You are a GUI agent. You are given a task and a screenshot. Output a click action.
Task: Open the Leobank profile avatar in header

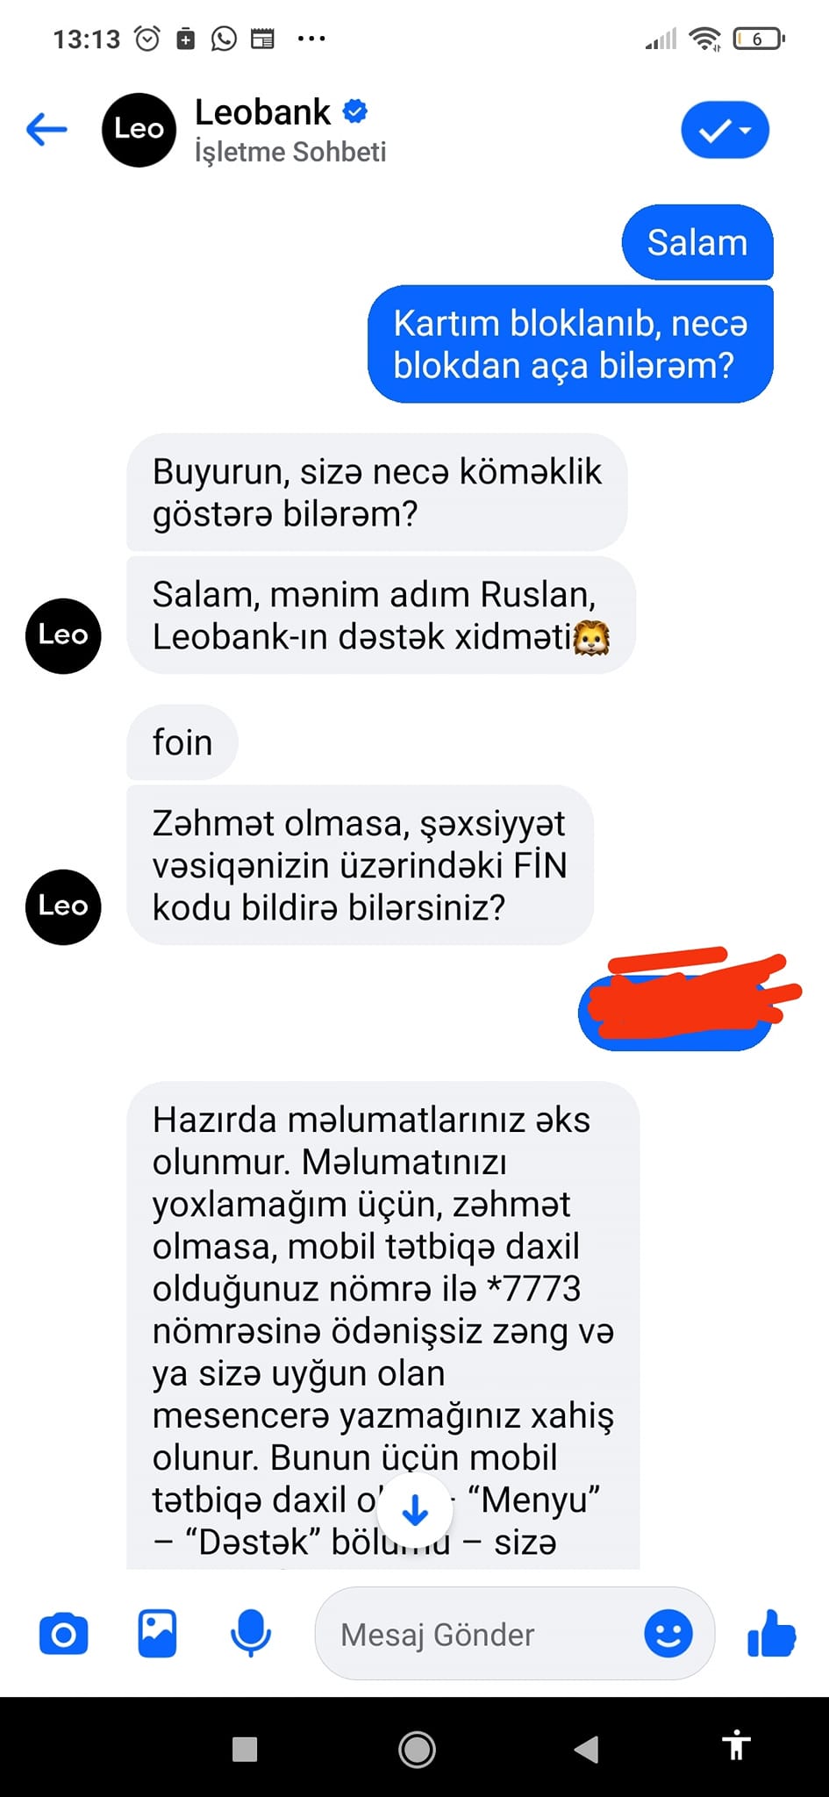(139, 130)
